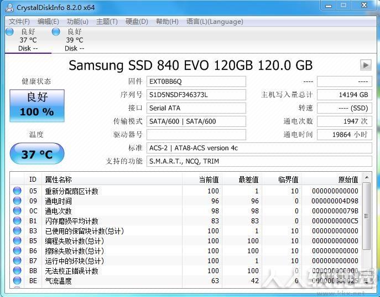Go to next disk with the arrow button
The height and width of the screenshot is (297, 380).
click(366, 65)
